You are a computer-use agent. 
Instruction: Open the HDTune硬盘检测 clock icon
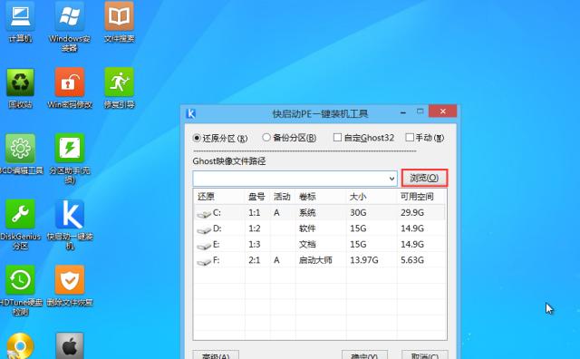click(20, 280)
